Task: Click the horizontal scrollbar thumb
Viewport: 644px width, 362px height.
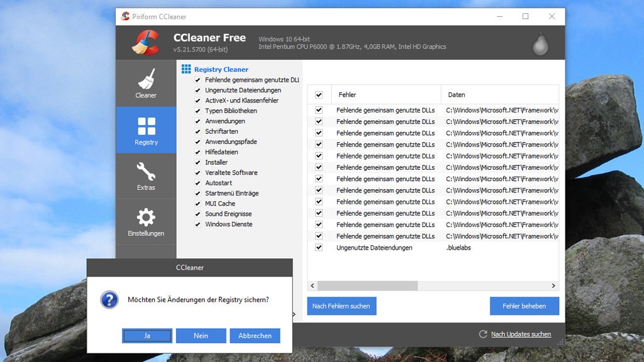Action: [x=367, y=286]
